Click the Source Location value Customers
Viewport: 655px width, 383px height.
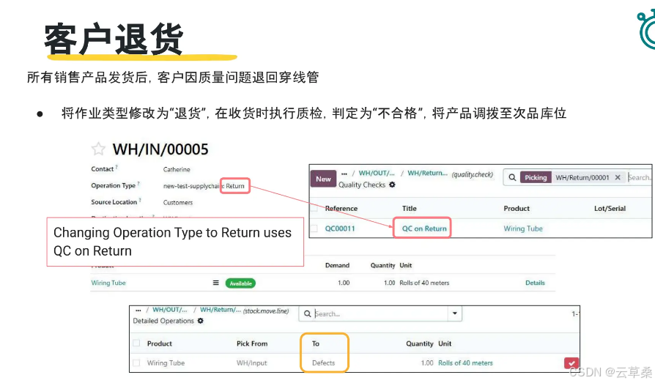pos(177,202)
